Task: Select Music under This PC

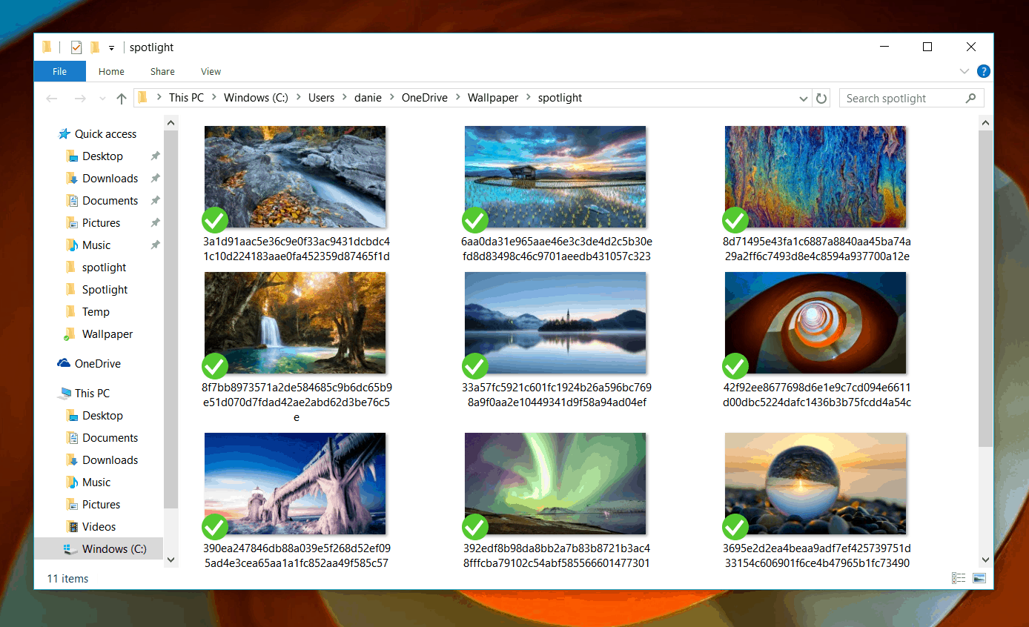Action: pos(96,482)
